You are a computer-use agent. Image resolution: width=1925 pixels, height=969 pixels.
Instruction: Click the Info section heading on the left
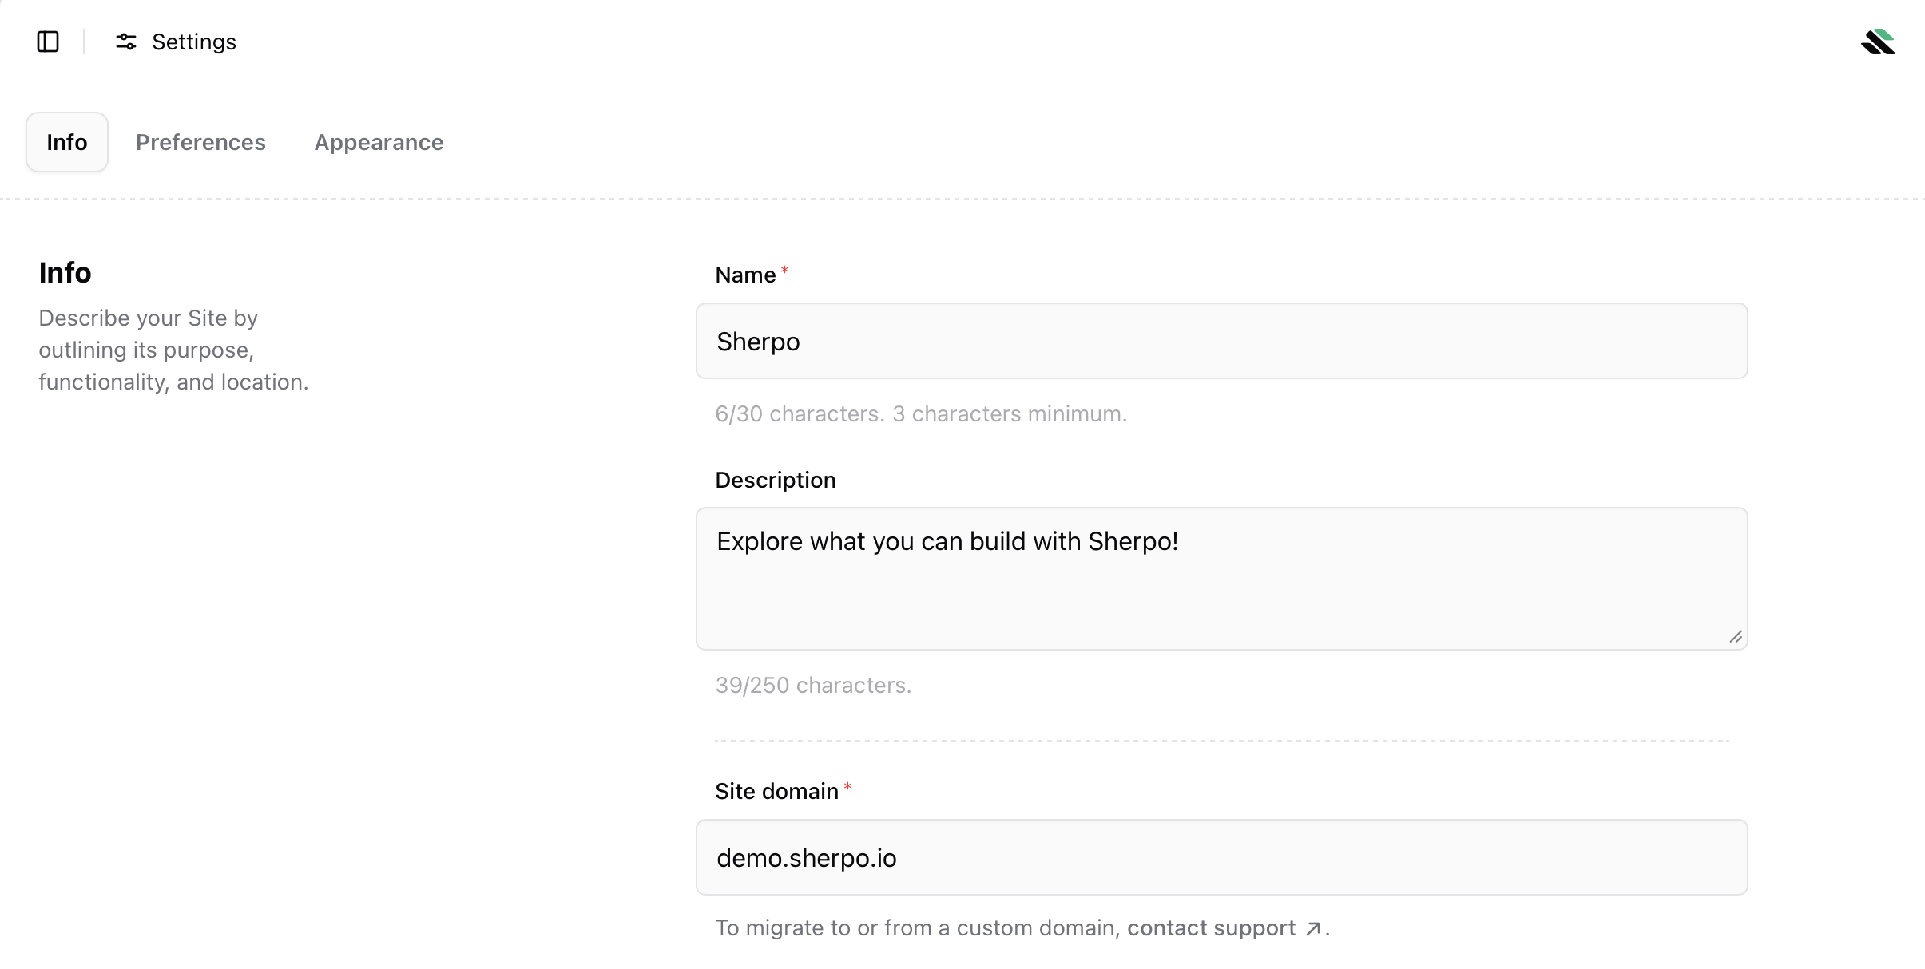[65, 272]
